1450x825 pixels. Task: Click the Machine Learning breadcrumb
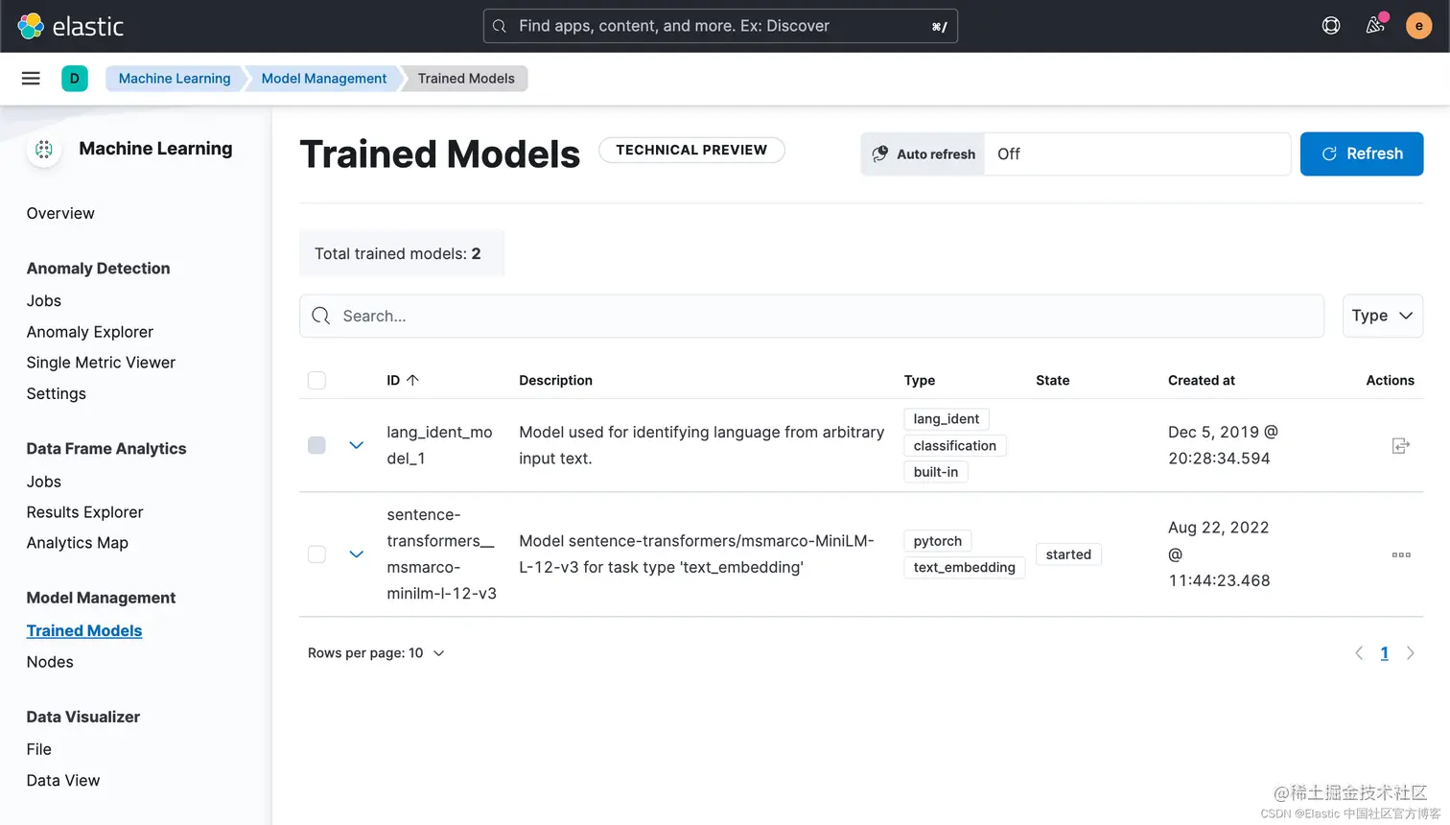[x=175, y=79]
